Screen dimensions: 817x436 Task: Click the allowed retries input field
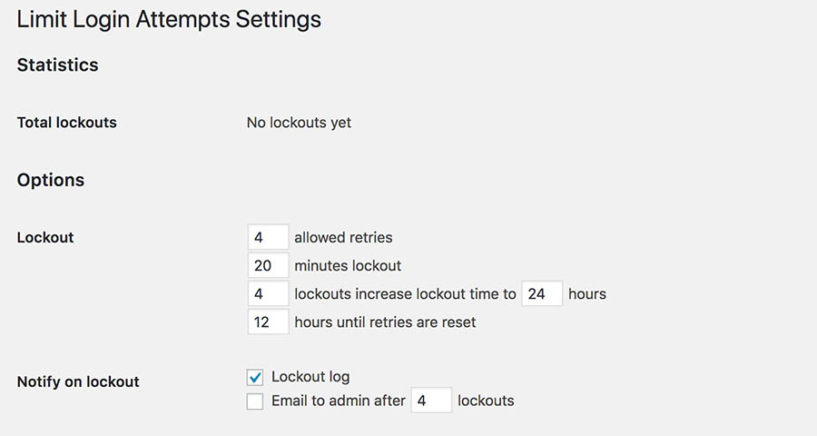(x=268, y=237)
